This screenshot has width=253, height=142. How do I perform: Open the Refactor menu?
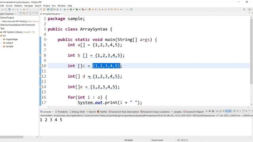pyautogui.click(x=18, y=6)
